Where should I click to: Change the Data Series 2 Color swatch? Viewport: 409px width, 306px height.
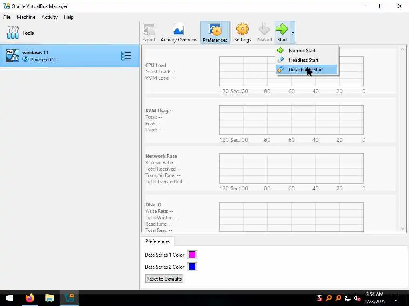[x=192, y=267]
